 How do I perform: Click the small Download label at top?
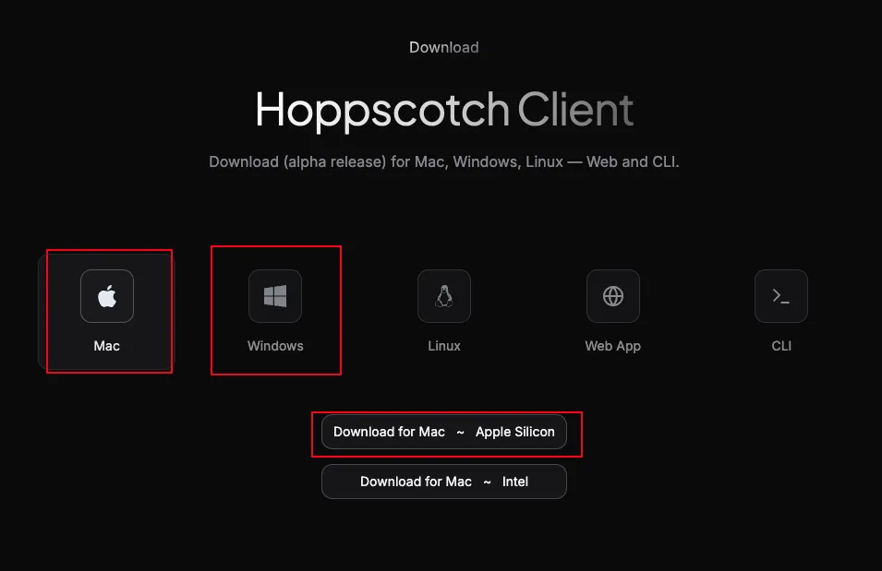[444, 47]
